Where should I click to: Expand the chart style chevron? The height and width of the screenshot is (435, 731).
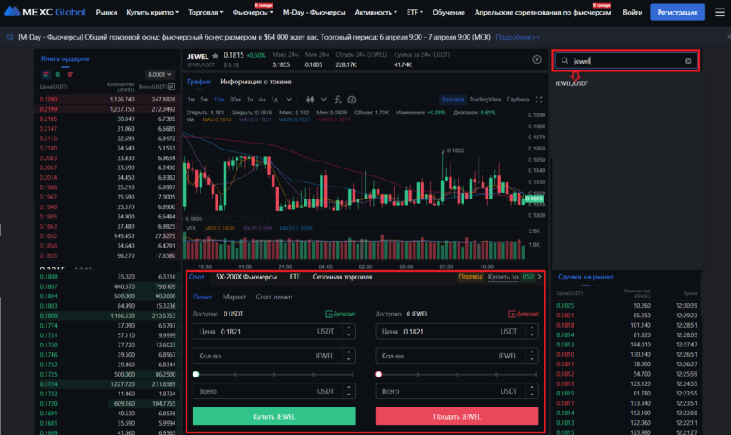(x=323, y=100)
